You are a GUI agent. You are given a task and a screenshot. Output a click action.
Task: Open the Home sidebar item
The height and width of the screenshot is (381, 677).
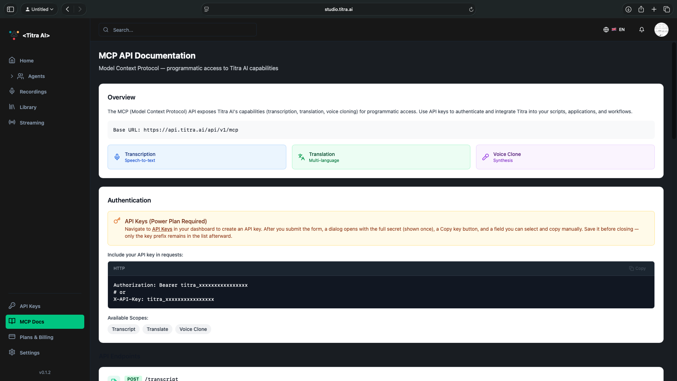(45, 61)
